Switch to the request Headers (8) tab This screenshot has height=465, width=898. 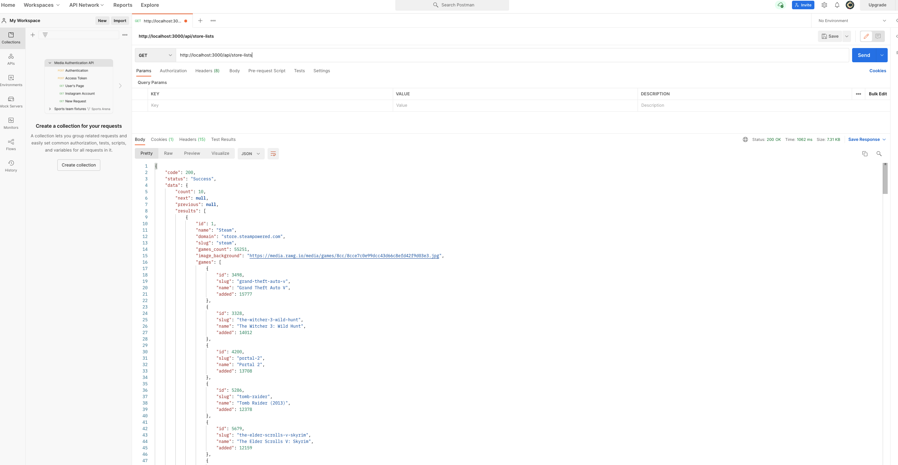coord(207,71)
